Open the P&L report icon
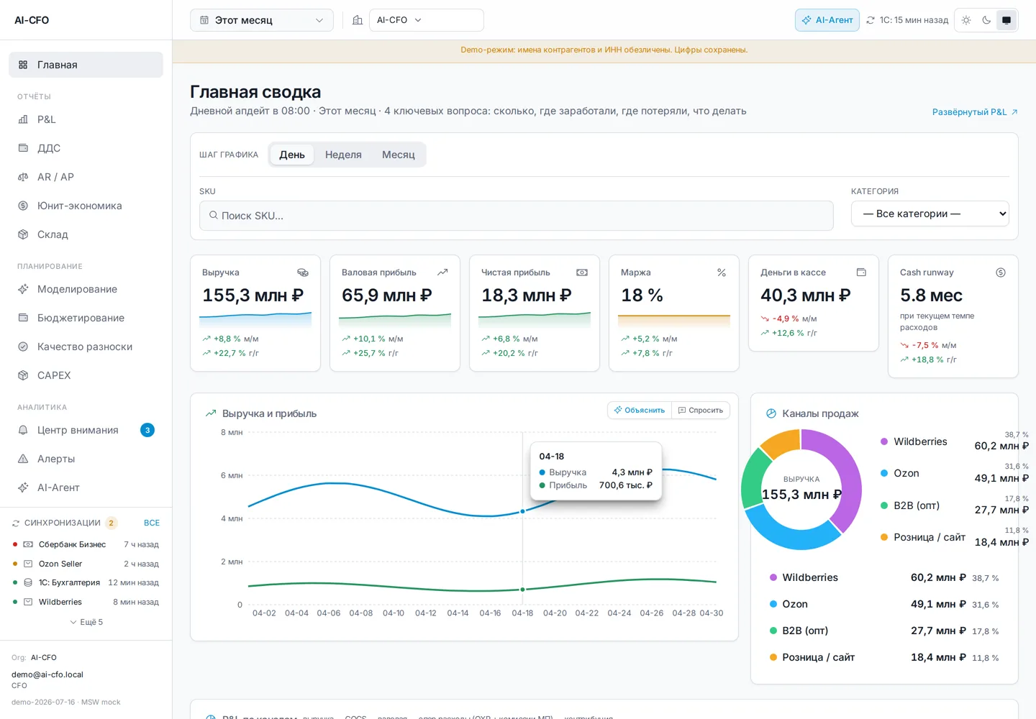The height and width of the screenshot is (719, 1036). point(23,119)
